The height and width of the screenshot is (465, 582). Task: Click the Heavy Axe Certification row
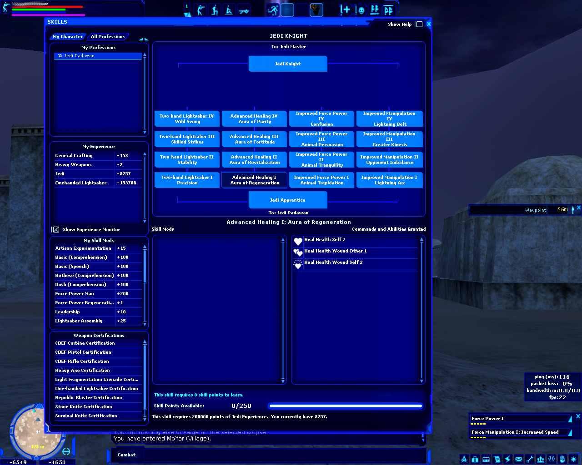pyautogui.click(x=98, y=371)
